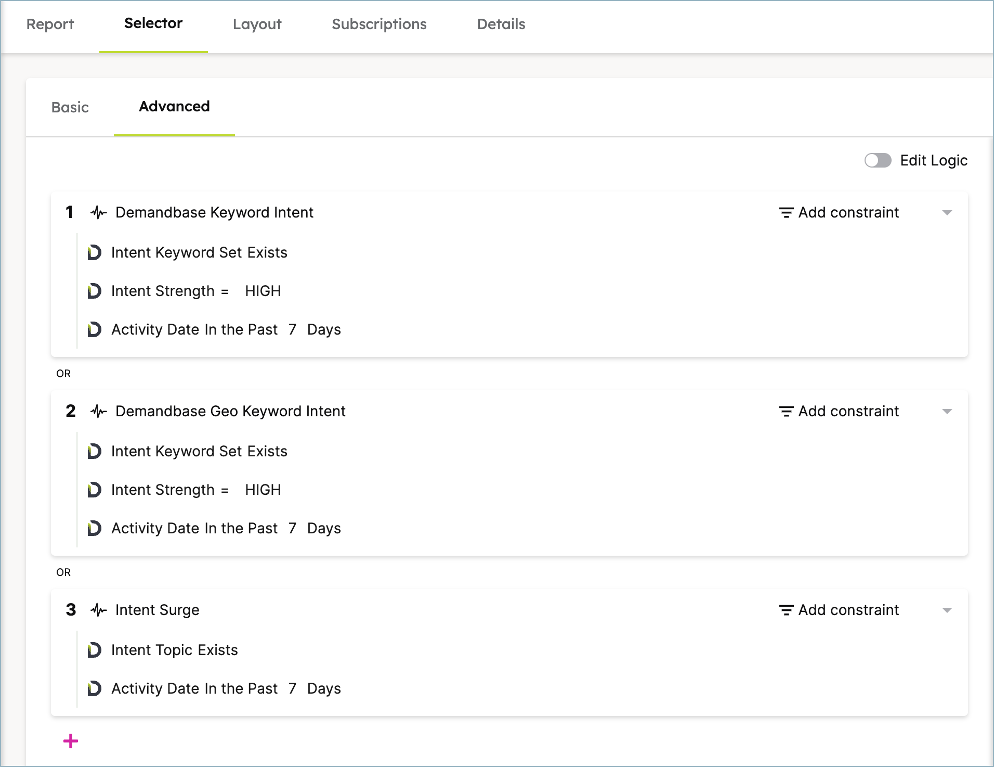994x767 pixels.
Task: Switch to the Basic sub-tab
Action: (x=70, y=107)
